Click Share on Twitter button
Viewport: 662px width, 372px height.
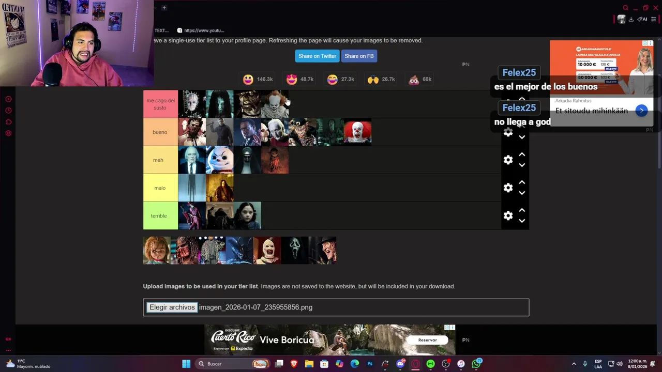[317, 56]
